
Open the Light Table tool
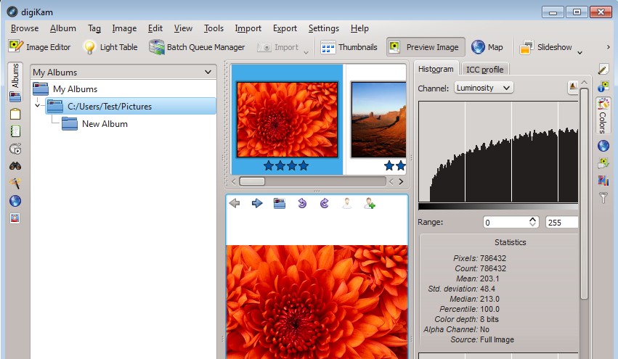pos(110,47)
